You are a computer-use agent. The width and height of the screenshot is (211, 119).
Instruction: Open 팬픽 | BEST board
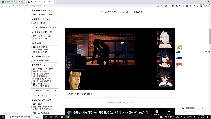click(38, 104)
